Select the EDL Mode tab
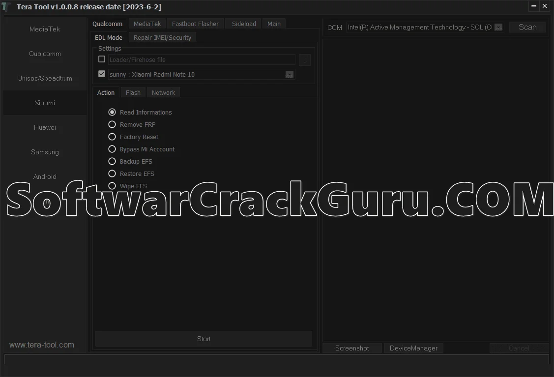Viewport: 554px width, 377px height. point(109,37)
